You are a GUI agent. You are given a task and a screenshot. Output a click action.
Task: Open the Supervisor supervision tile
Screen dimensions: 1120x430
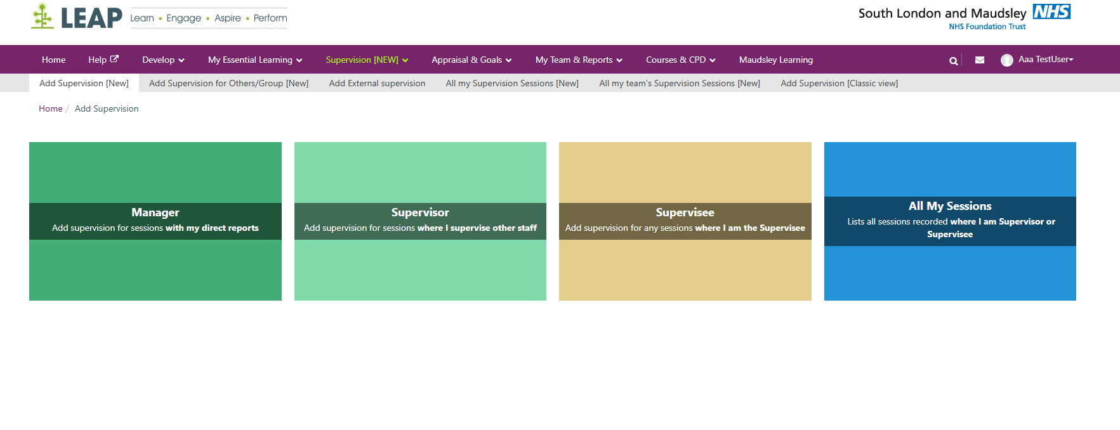click(420, 221)
